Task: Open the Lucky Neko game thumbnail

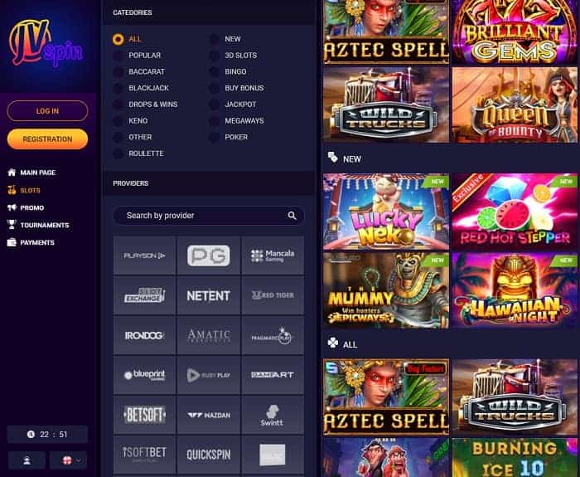Action: pos(386,212)
